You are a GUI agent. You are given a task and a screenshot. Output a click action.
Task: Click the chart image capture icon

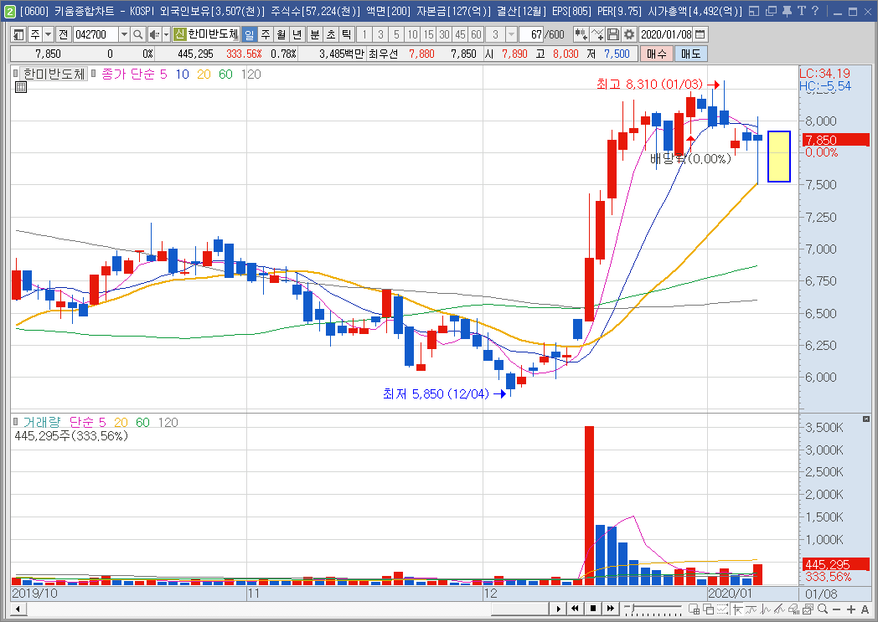[808, 609]
